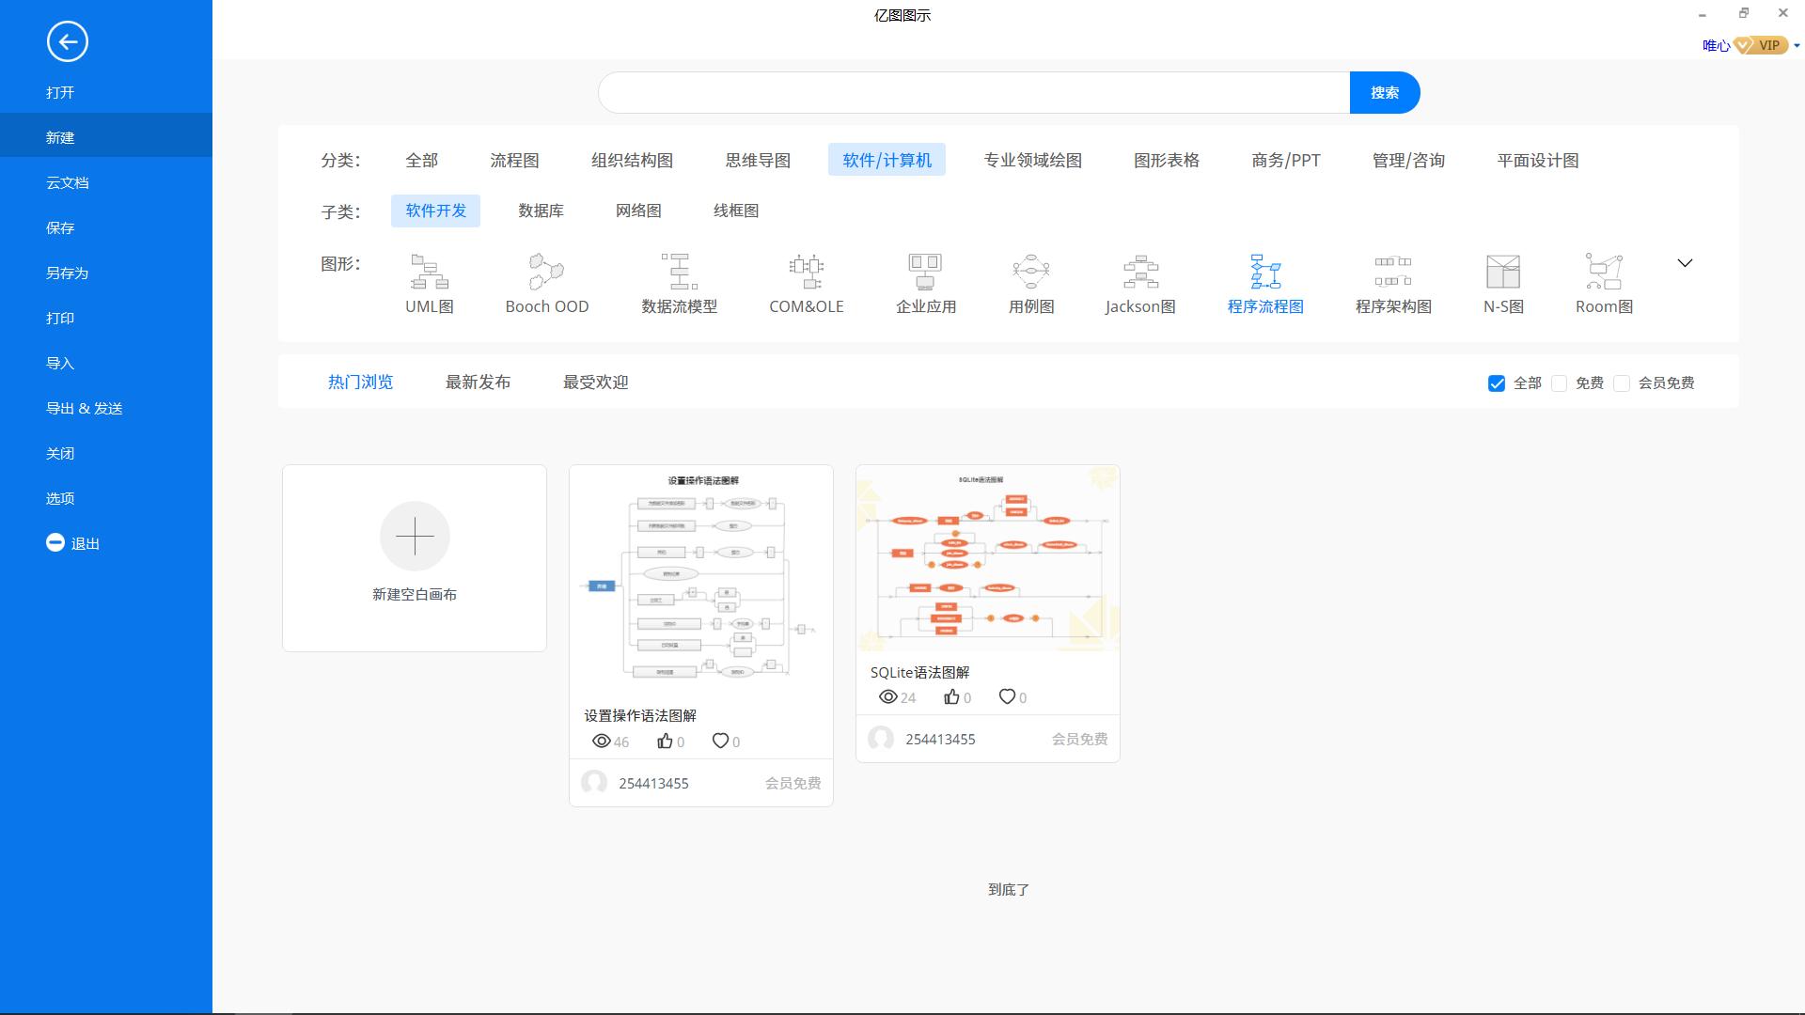Screen dimensions: 1805x1015
Task: Uncheck the 全部 filter checkbox
Action: (1497, 383)
